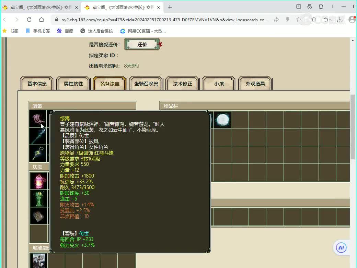Switch to the 基本信息 tab
Viewport: 357px width, 268px height.
[37, 83]
